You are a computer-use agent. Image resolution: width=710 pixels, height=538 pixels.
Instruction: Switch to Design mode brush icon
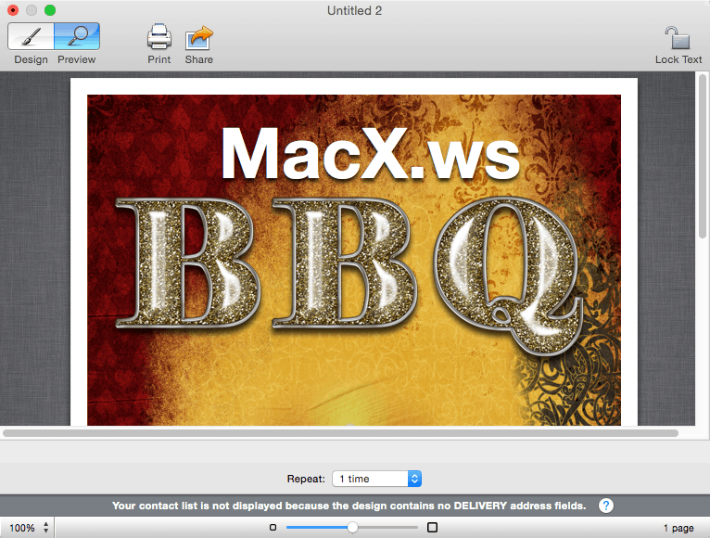31,36
